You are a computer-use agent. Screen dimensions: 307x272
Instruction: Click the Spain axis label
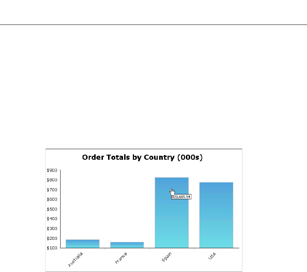(166, 257)
